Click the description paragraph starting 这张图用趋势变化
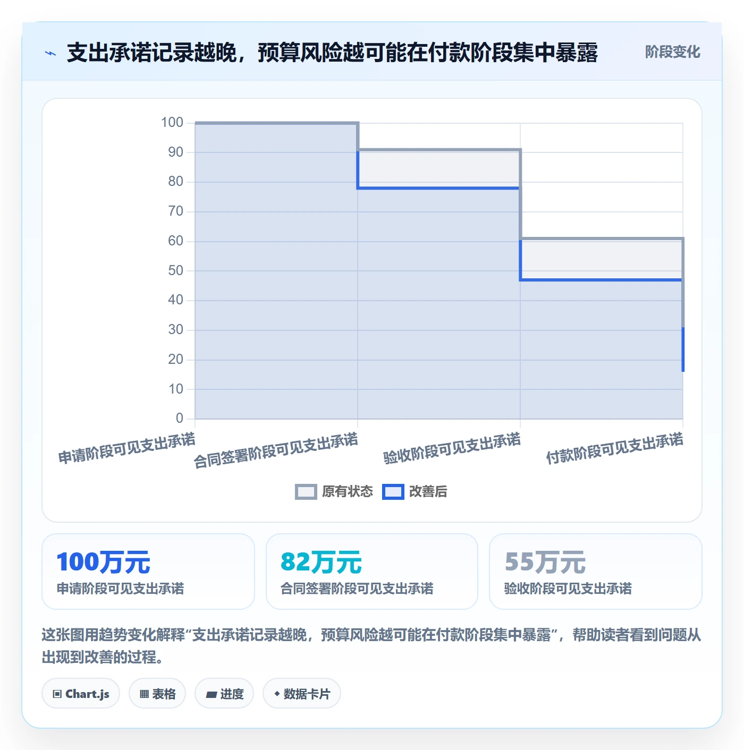 click(371, 646)
